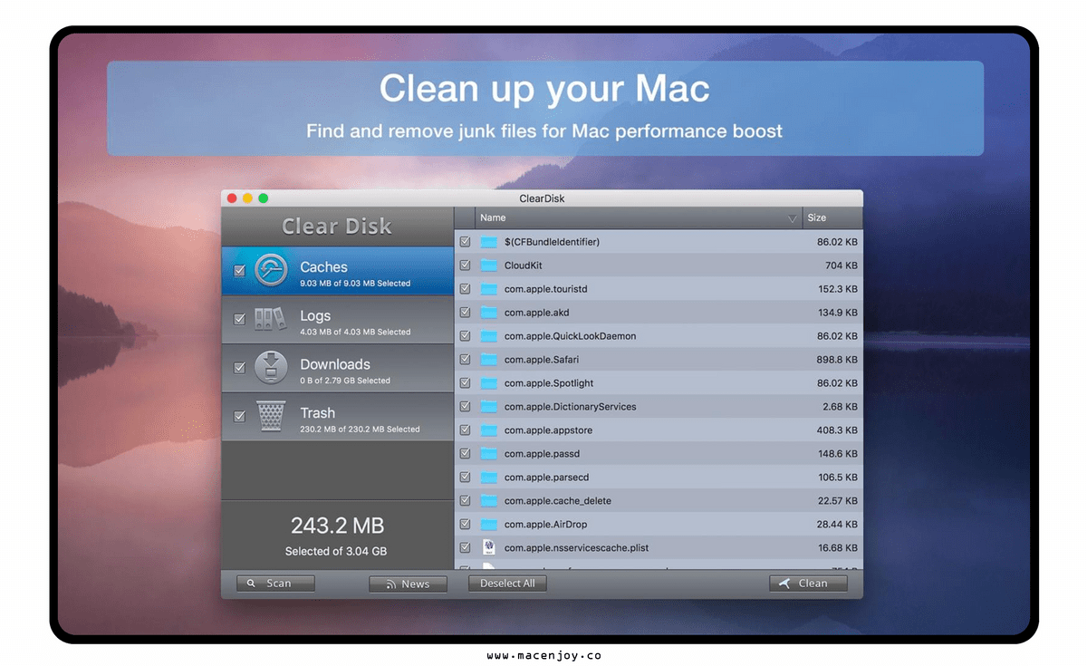Screen dimensions: 1087x666
Task: Toggle the Downloads category checkbox
Action: pos(239,368)
